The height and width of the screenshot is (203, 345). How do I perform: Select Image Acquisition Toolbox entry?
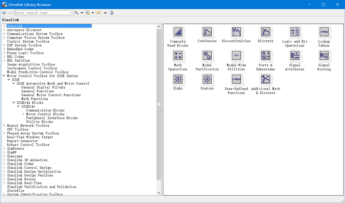pyautogui.click(x=31, y=64)
